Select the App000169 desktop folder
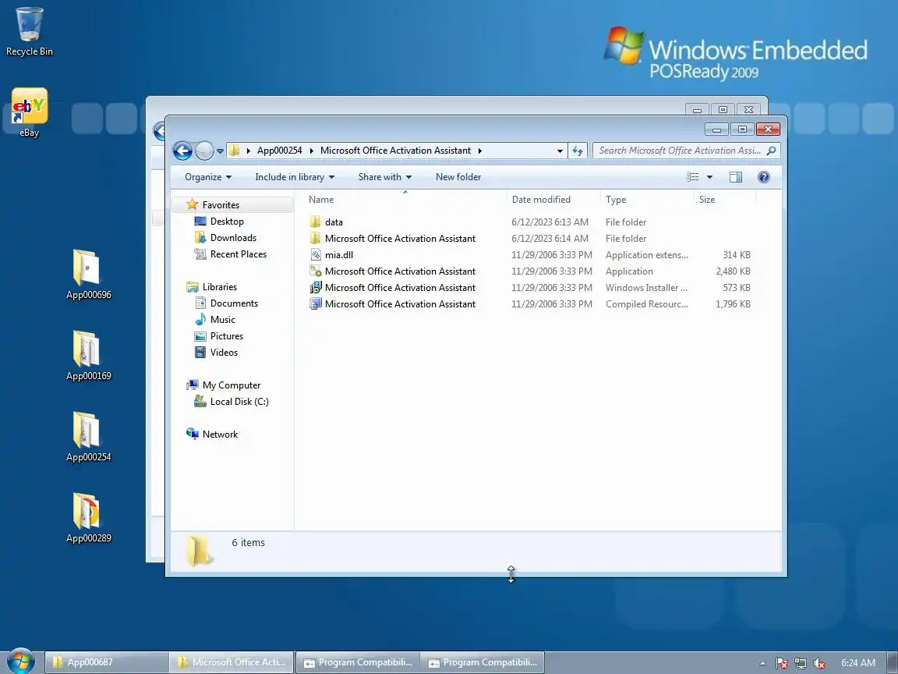This screenshot has width=898, height=674. 88,356
